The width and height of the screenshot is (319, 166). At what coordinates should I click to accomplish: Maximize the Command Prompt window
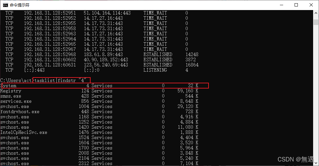[296, 5]
